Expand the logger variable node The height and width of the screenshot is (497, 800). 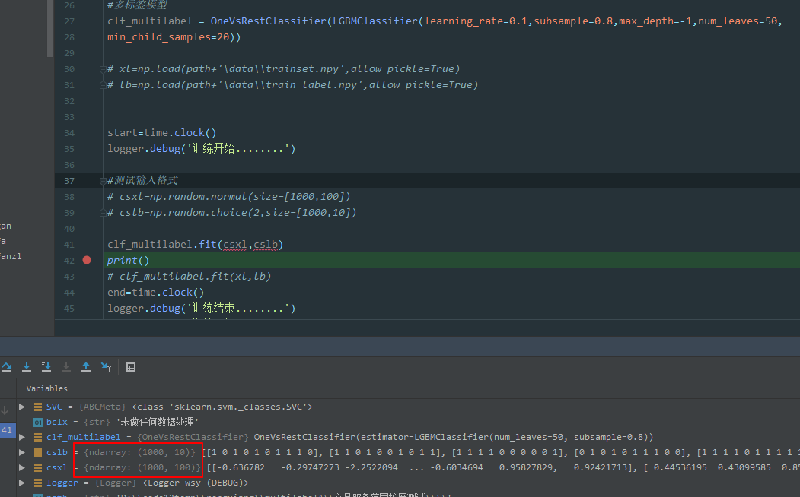tap(22, 483)
